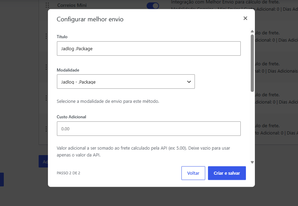
Task: Select the Correios Mini method label
Action: (72, 5)
